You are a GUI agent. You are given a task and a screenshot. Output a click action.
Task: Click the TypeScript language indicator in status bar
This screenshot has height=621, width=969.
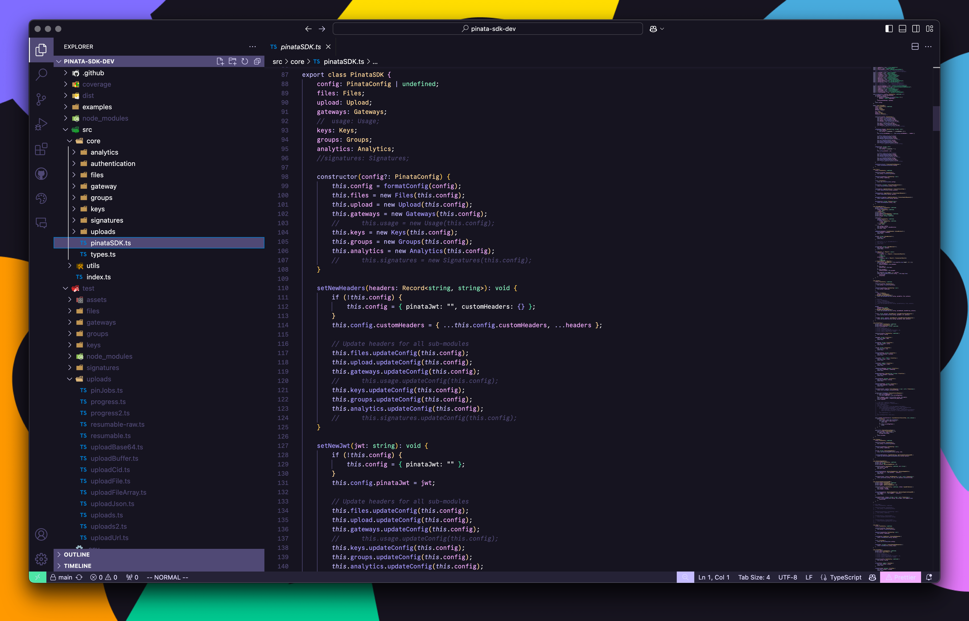coord(845,577)
